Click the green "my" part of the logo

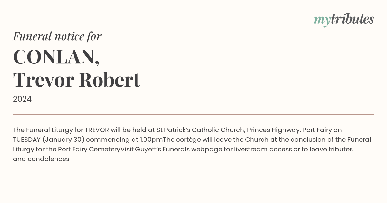point(322,20)
